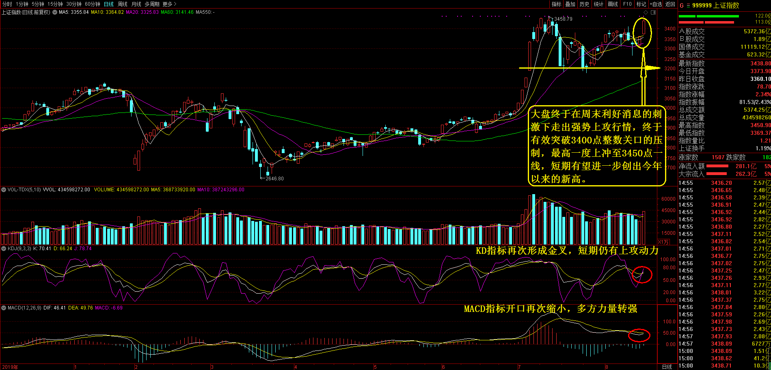Select the 30分钟 period tab
The width and height of the screenshot is (771, 370).
74,4
